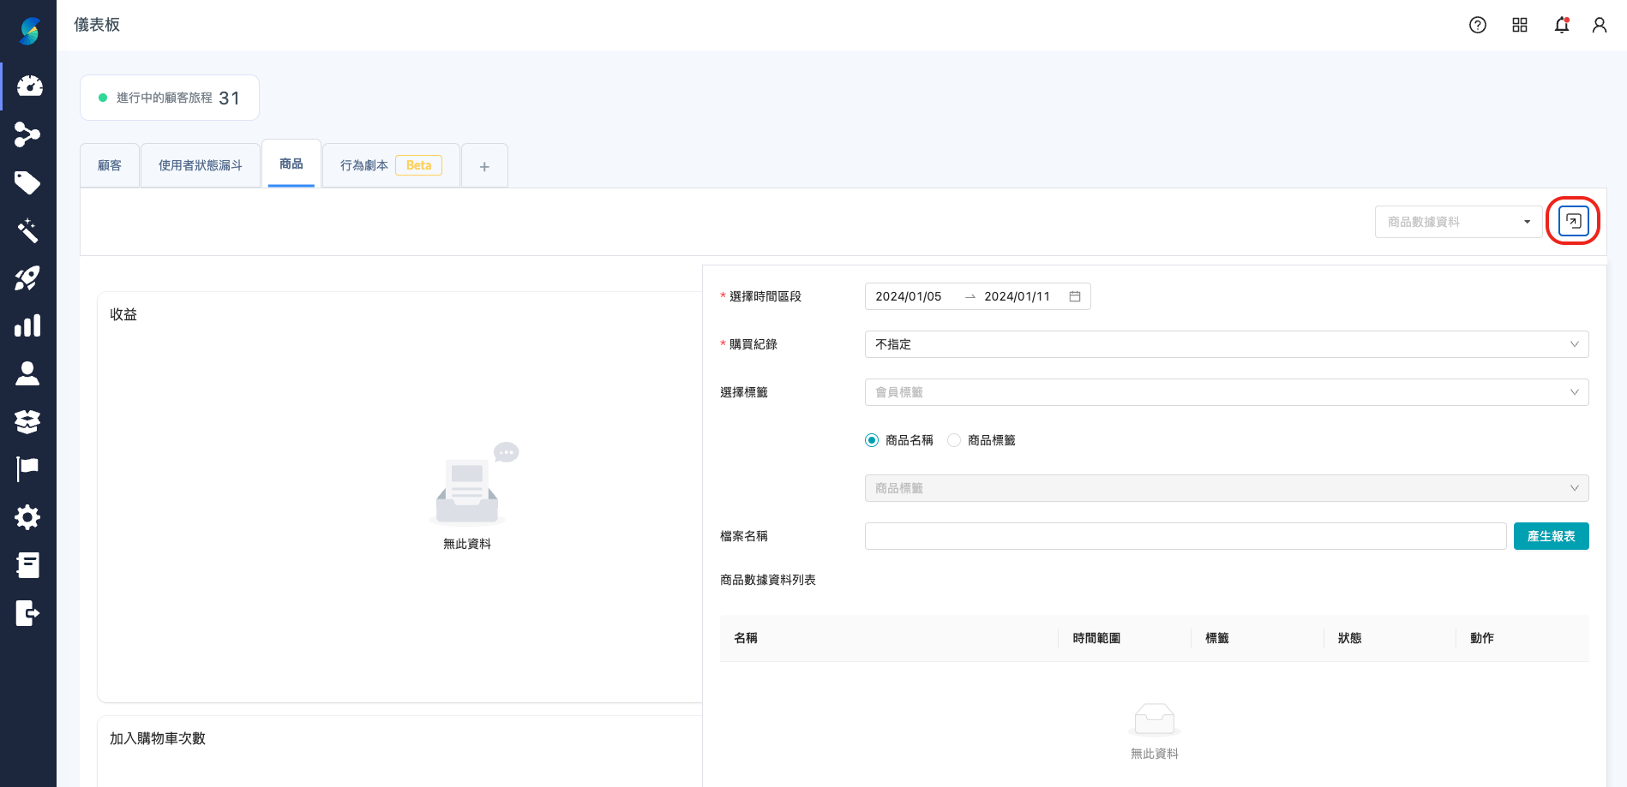Click the package box icon in sidebar
The width and height of the screenshot is (1627, 787).
(28, 421)
